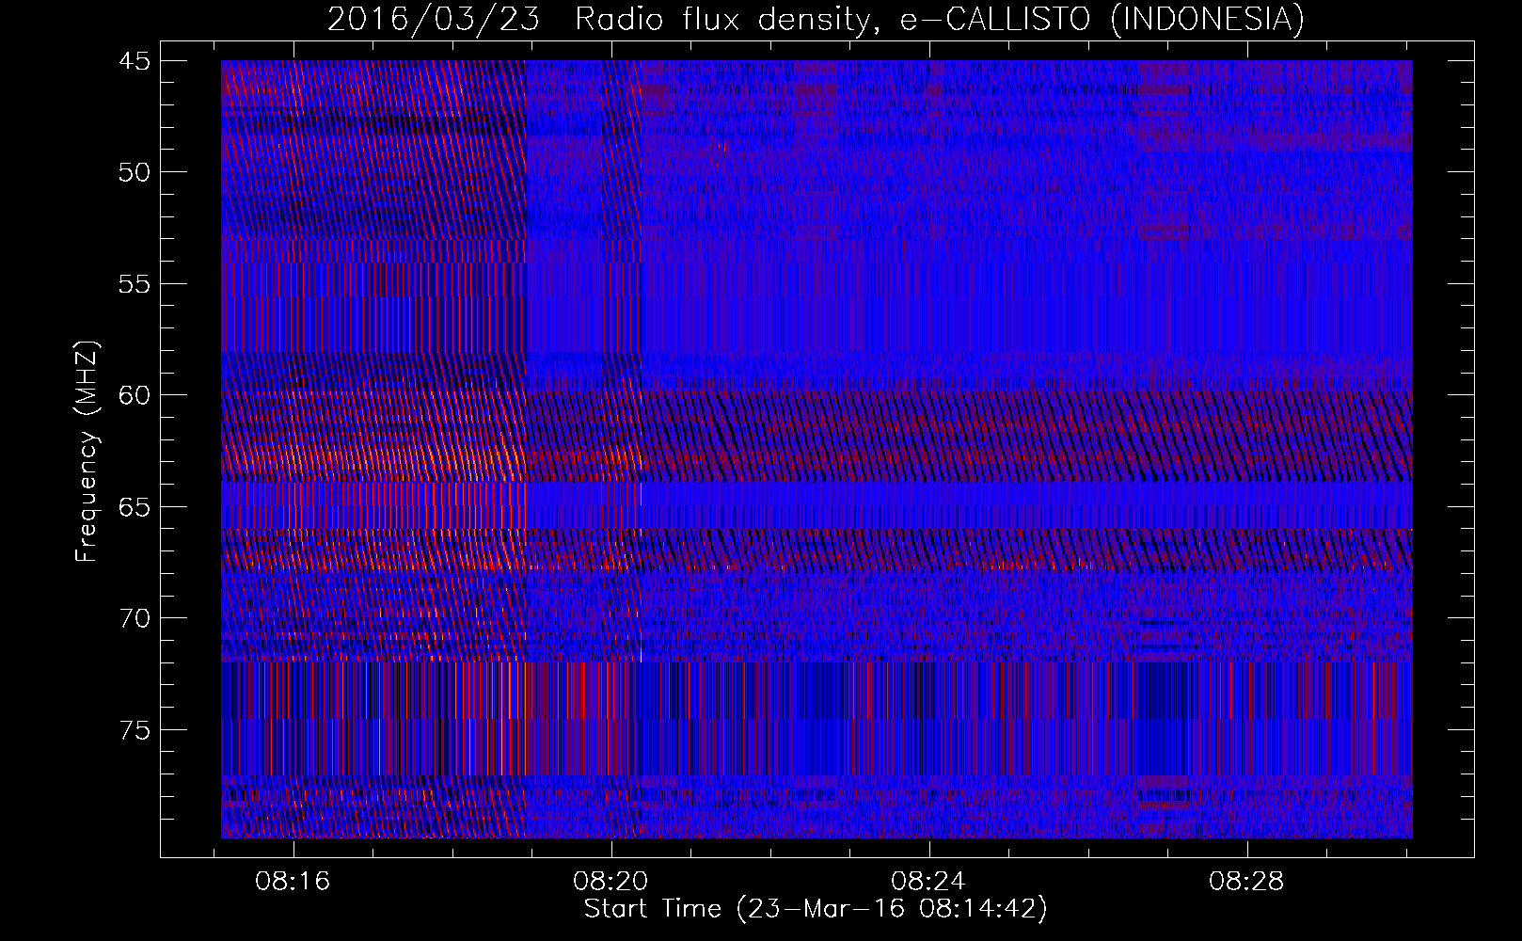This screenshot has width=1522, height=941.
Task: Click the 08:24 time tick label
Action: 928,882
